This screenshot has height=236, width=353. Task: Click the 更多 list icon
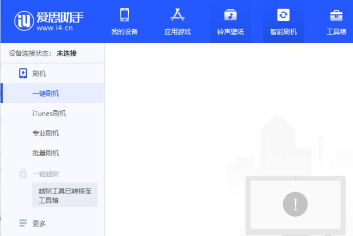click(x=23, y=223)
